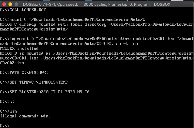Click the CALL LANCER.BAT command line
Screen dimensions: 194x128
coord(23,10)
